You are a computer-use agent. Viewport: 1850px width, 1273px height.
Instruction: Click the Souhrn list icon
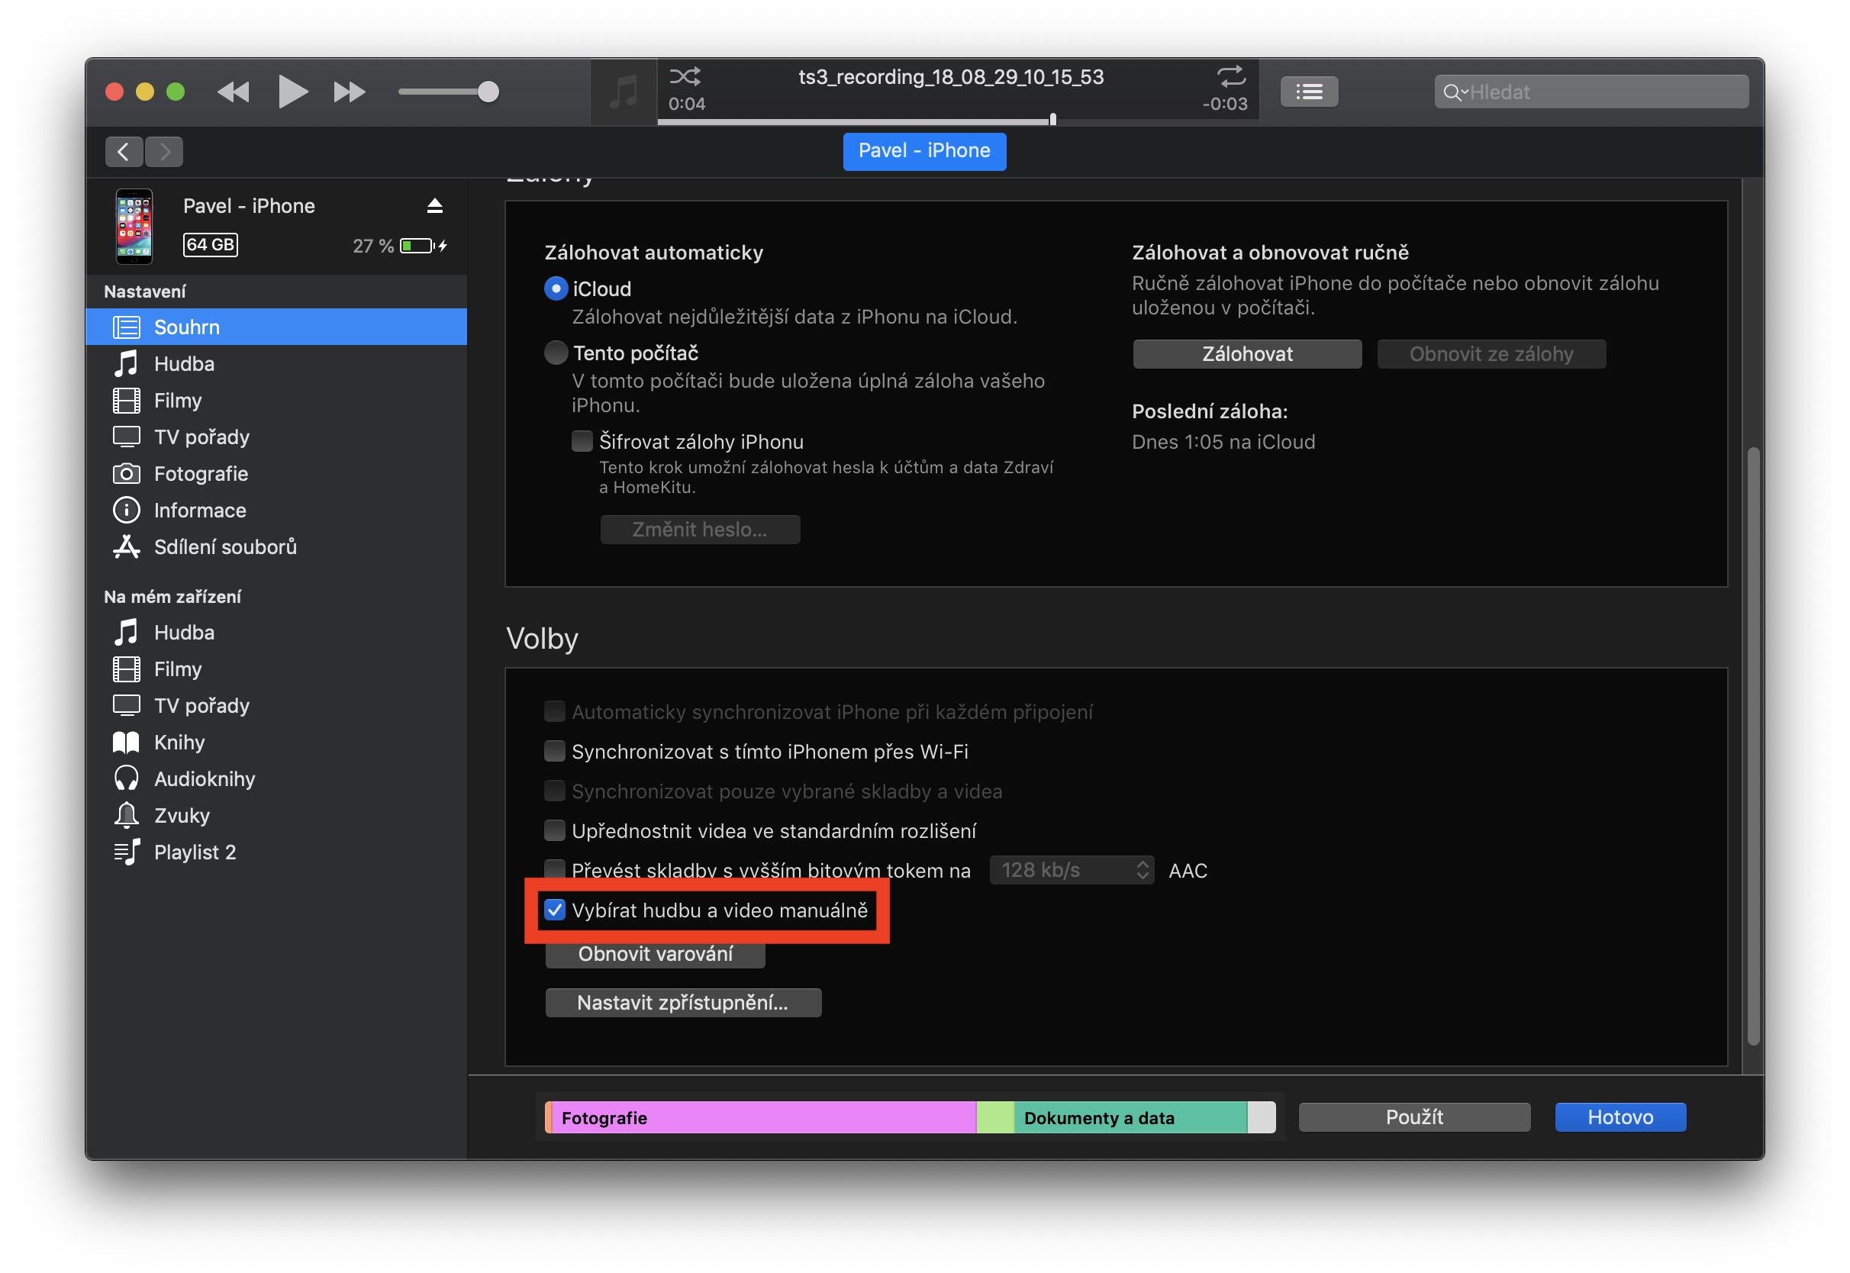coord(126,327)
